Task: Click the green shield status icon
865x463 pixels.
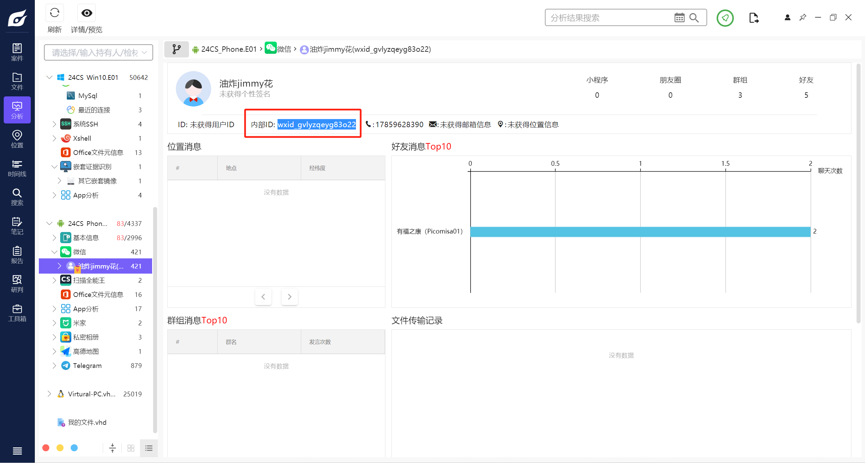Action: (x=725, y=18)
